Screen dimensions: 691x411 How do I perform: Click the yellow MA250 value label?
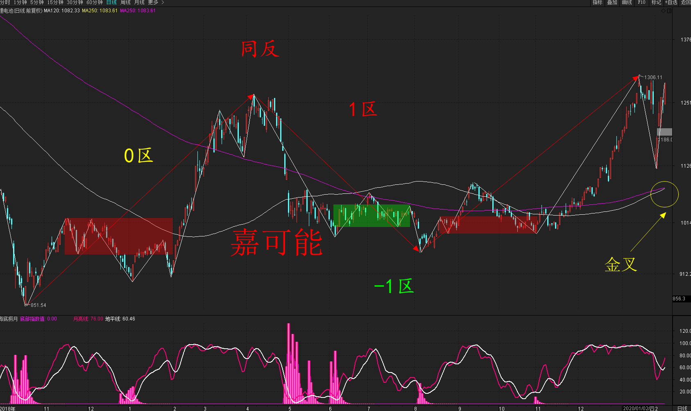[x=100, y=11]
